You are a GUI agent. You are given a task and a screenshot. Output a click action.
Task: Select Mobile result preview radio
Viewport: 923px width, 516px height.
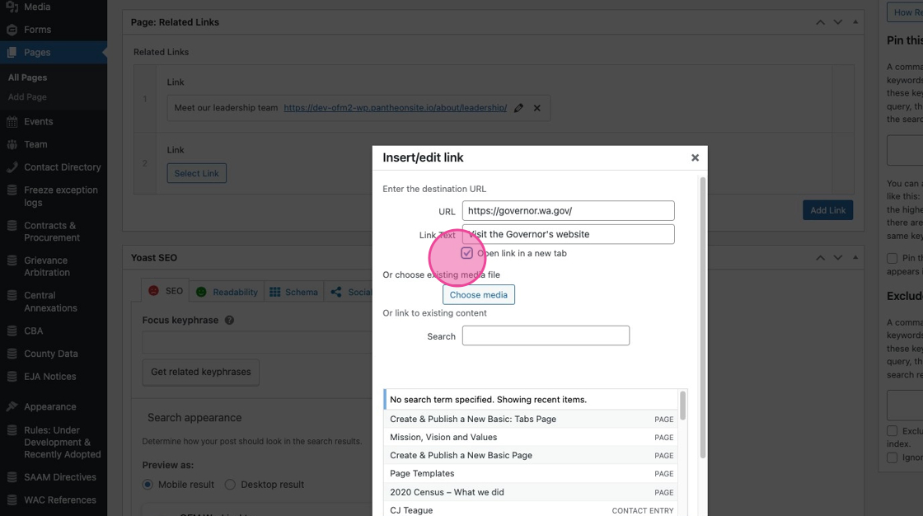coord(148,484)
